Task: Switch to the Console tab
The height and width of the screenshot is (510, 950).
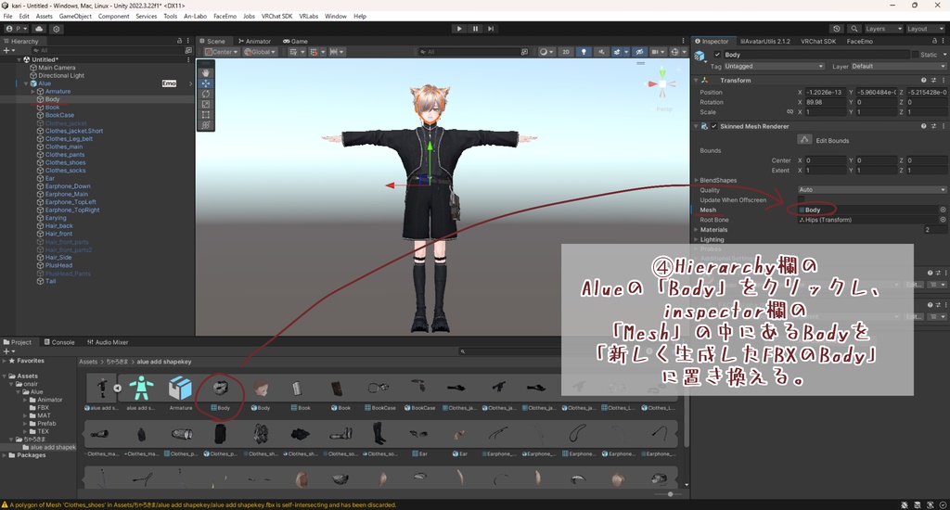Action: pos(59,342)
